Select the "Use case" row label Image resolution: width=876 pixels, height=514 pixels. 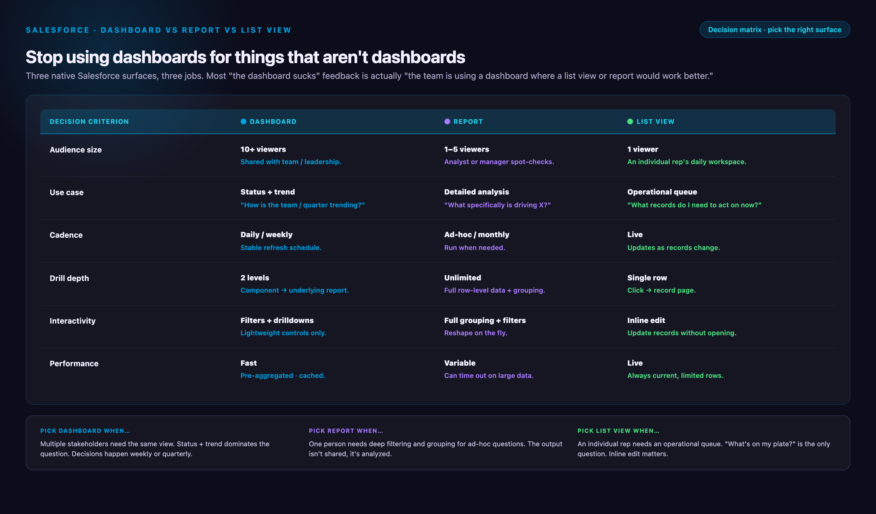pyautogui.click(x=66, y=193)
